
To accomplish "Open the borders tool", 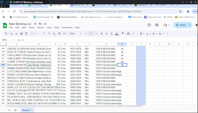I will [x=128, y=33].
